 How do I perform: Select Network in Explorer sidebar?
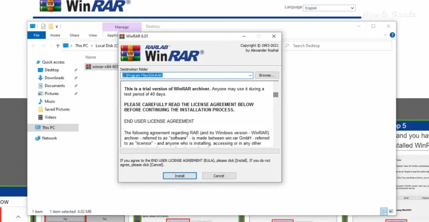50,138
